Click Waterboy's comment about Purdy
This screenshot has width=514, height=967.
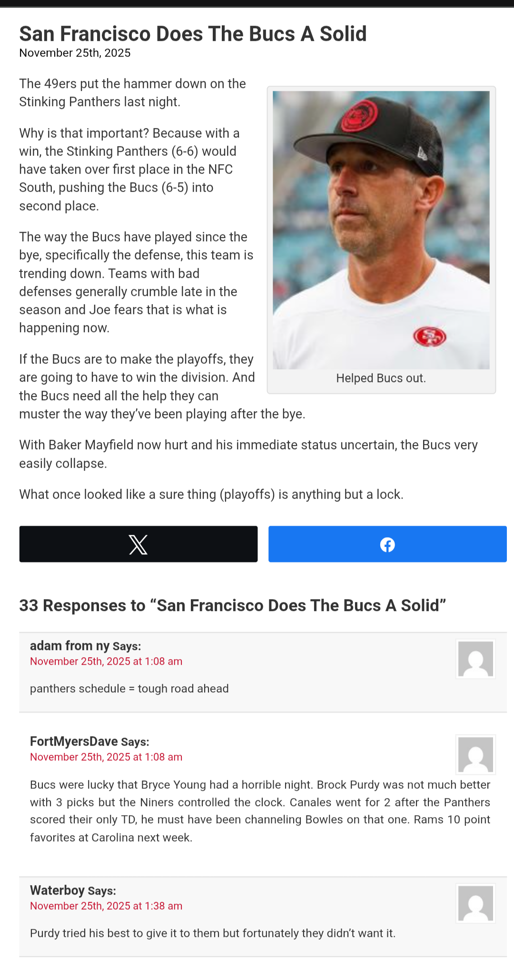[x=213, y=933]
